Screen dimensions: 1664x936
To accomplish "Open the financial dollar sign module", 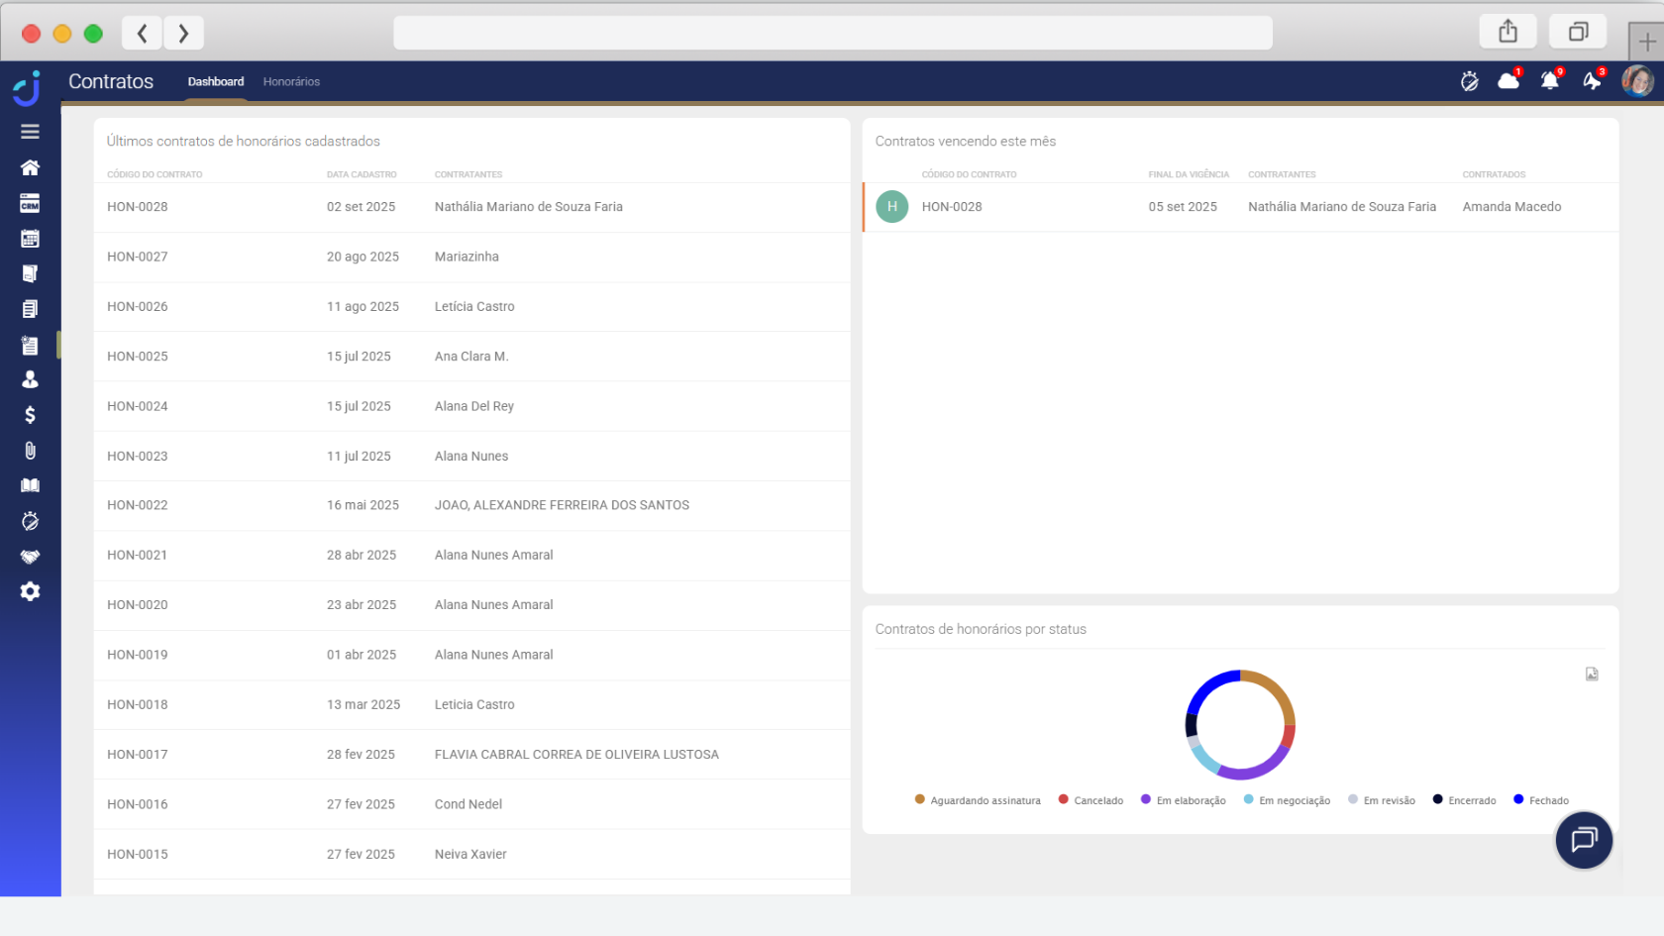I will 30,415.
